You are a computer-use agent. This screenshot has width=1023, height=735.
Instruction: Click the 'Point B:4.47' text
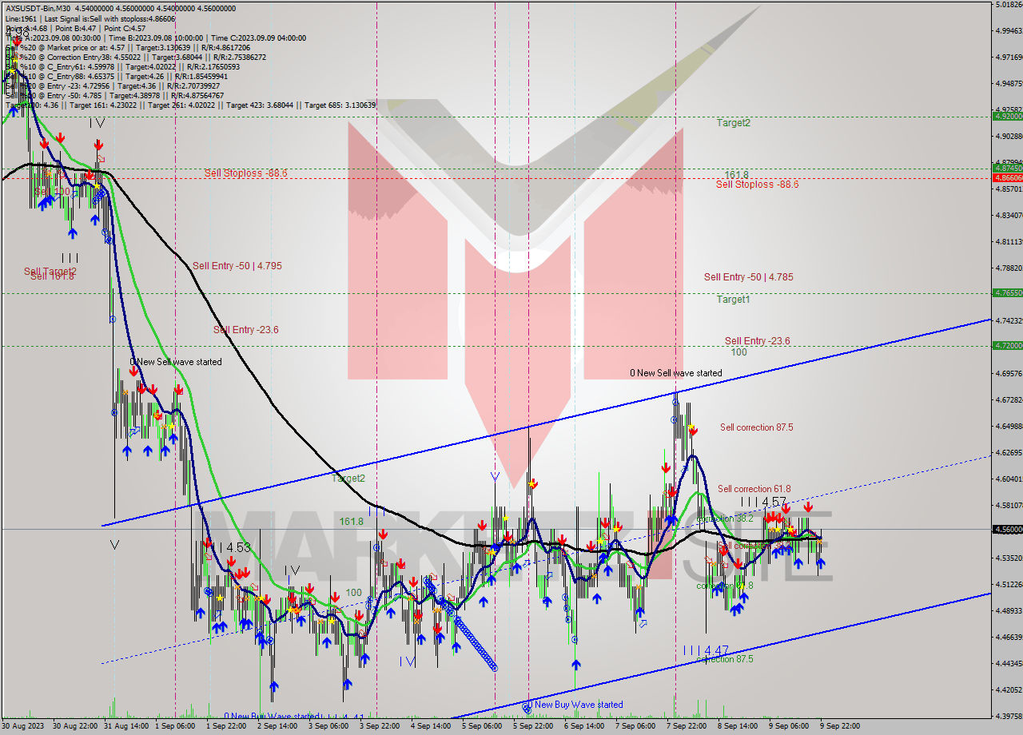pos(79,28)
